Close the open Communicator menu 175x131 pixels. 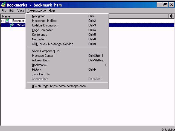click(x=36, y=11)
